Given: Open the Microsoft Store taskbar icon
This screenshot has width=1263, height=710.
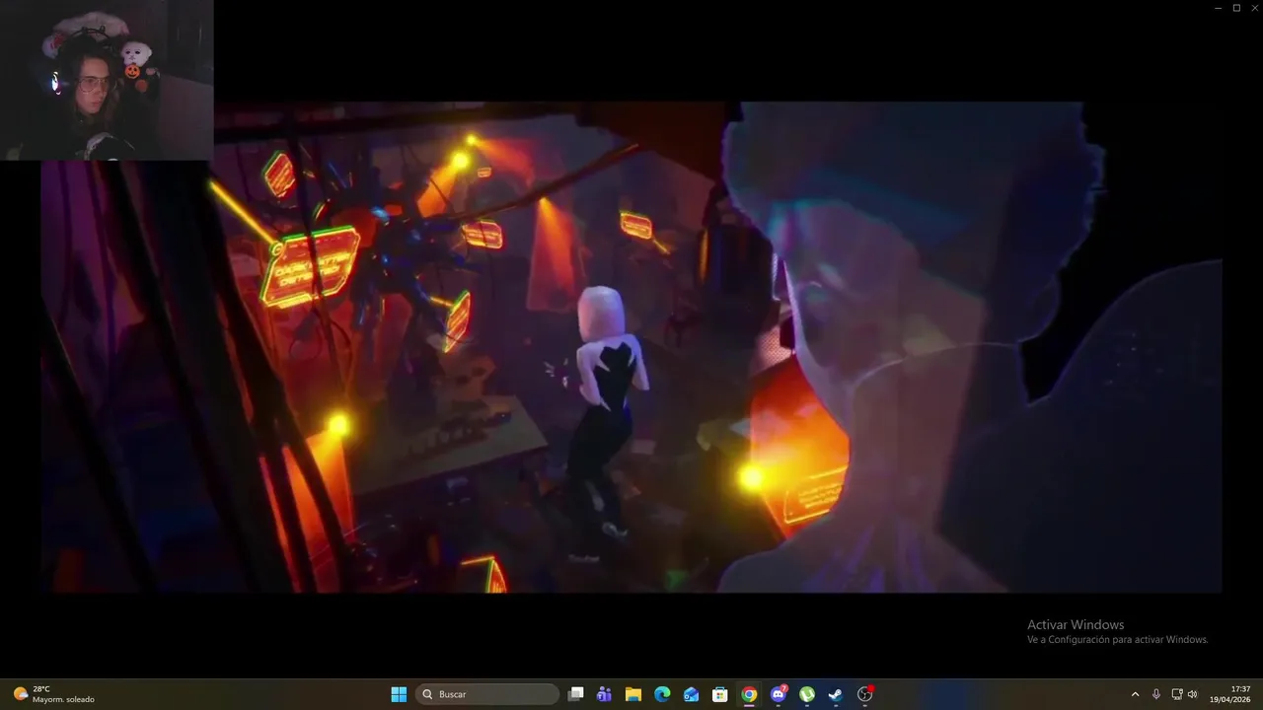Looking at the screenshot, I should click(x=720, y=694).
